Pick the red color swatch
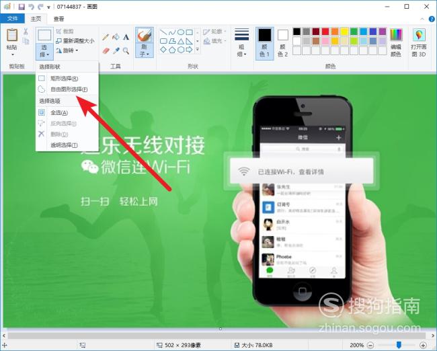 coord(325,32)
